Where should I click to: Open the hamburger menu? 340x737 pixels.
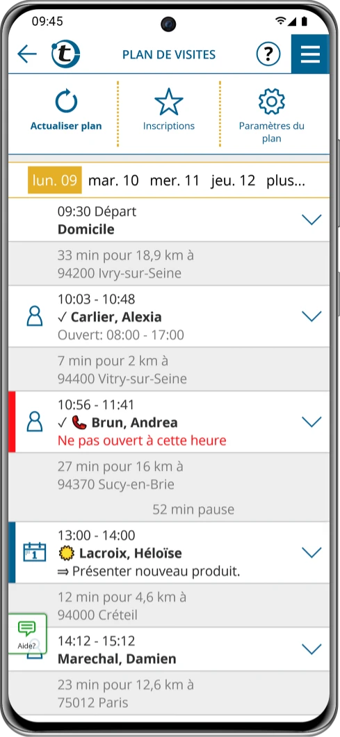pos(310,54)
